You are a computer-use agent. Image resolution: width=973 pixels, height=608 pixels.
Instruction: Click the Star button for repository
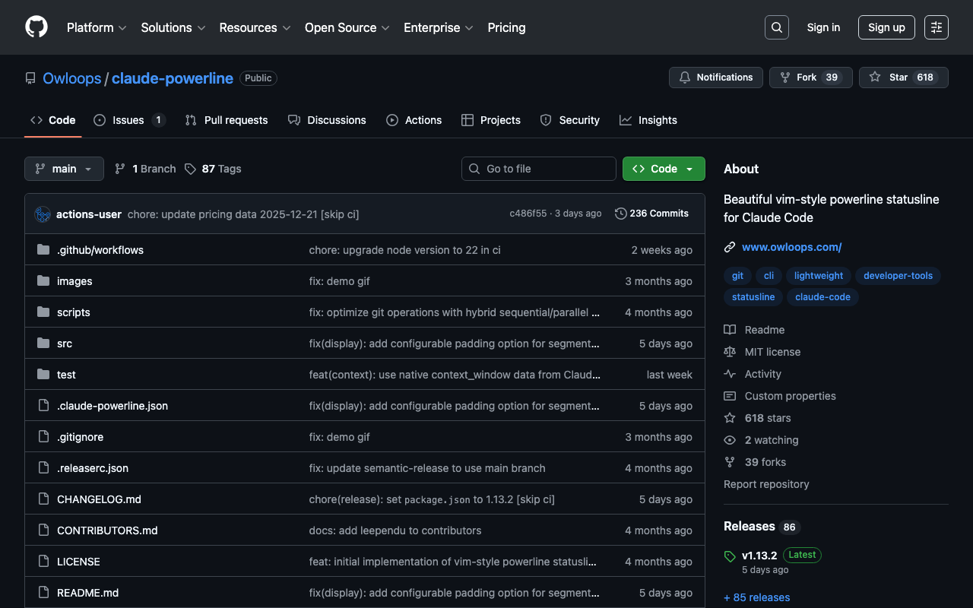tap(889, 78)
